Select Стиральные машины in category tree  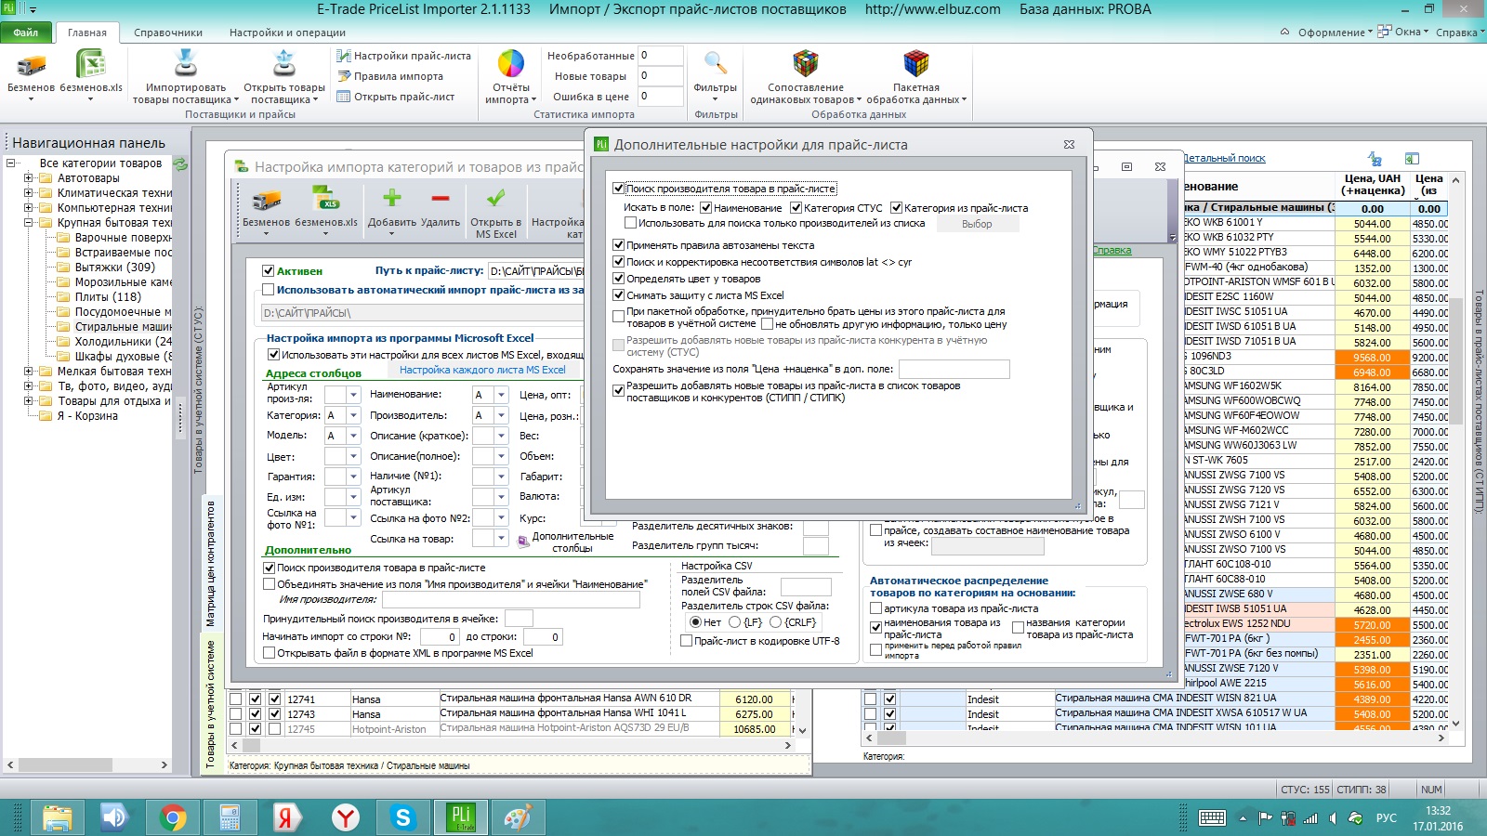click(123, 327)
